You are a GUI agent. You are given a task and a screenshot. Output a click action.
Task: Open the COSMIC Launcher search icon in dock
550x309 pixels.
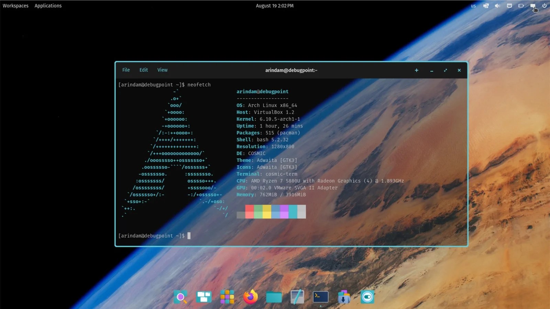(x=180, y=297)
